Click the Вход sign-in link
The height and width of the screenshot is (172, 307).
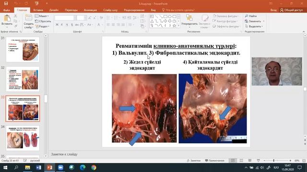pos(273,10)
